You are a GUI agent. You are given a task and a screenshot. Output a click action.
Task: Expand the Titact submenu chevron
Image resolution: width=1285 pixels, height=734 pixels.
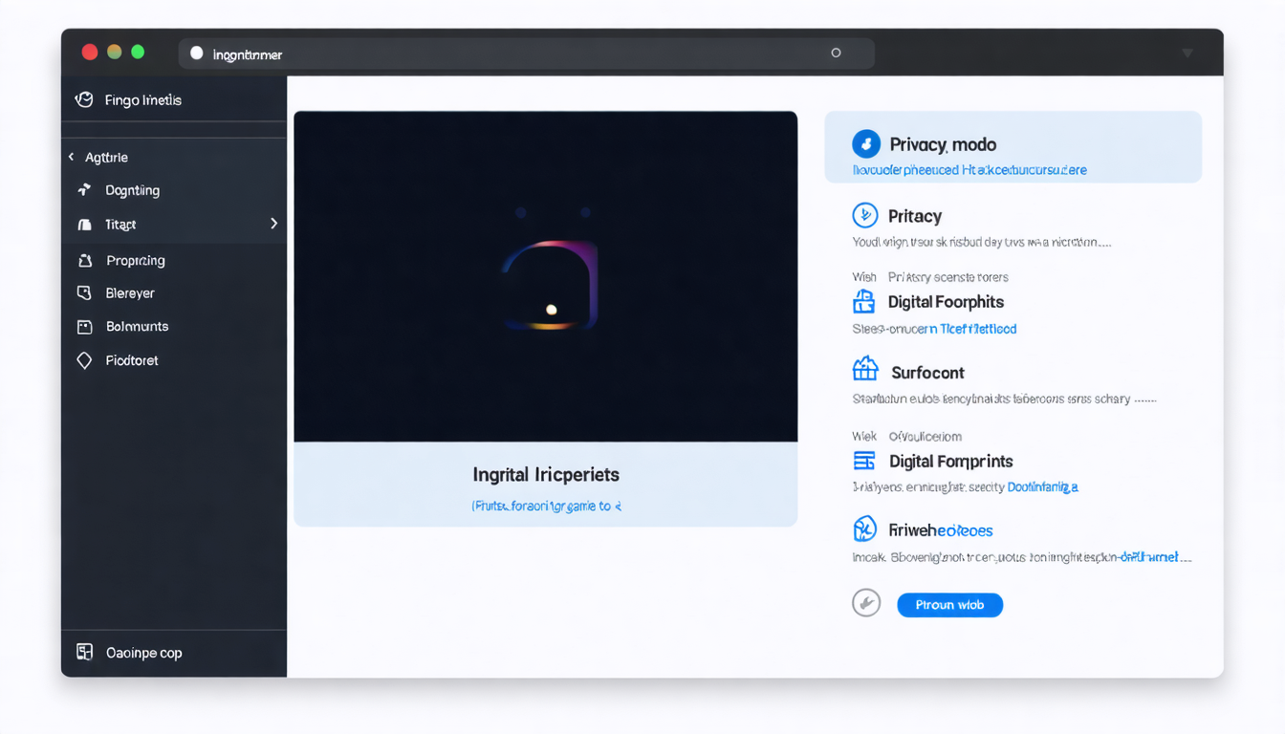click(273, 225)
